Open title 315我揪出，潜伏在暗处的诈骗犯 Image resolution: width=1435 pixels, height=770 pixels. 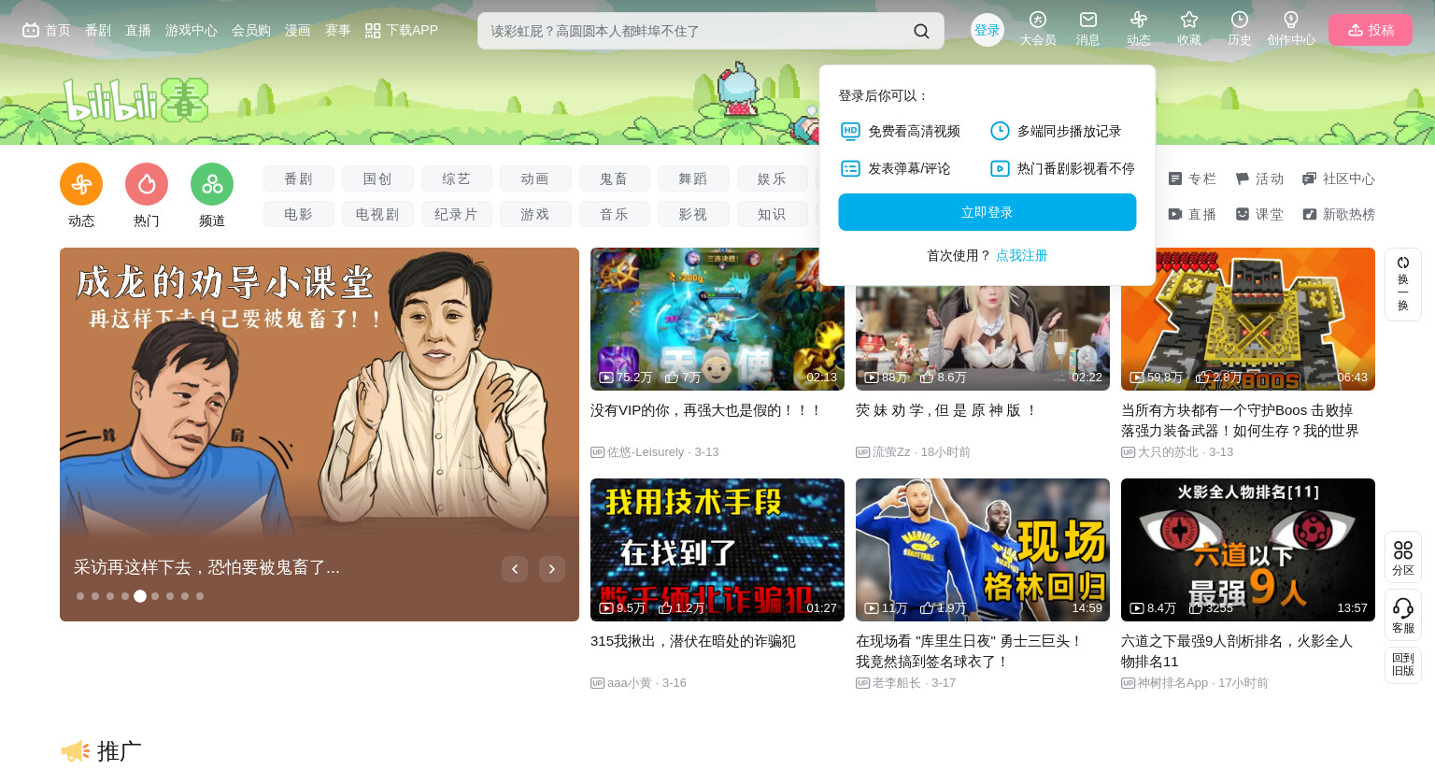coord(693,641)
